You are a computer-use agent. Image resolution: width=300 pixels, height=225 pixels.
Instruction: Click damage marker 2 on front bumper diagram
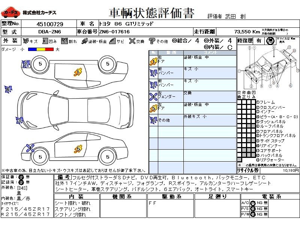[25, 64]
